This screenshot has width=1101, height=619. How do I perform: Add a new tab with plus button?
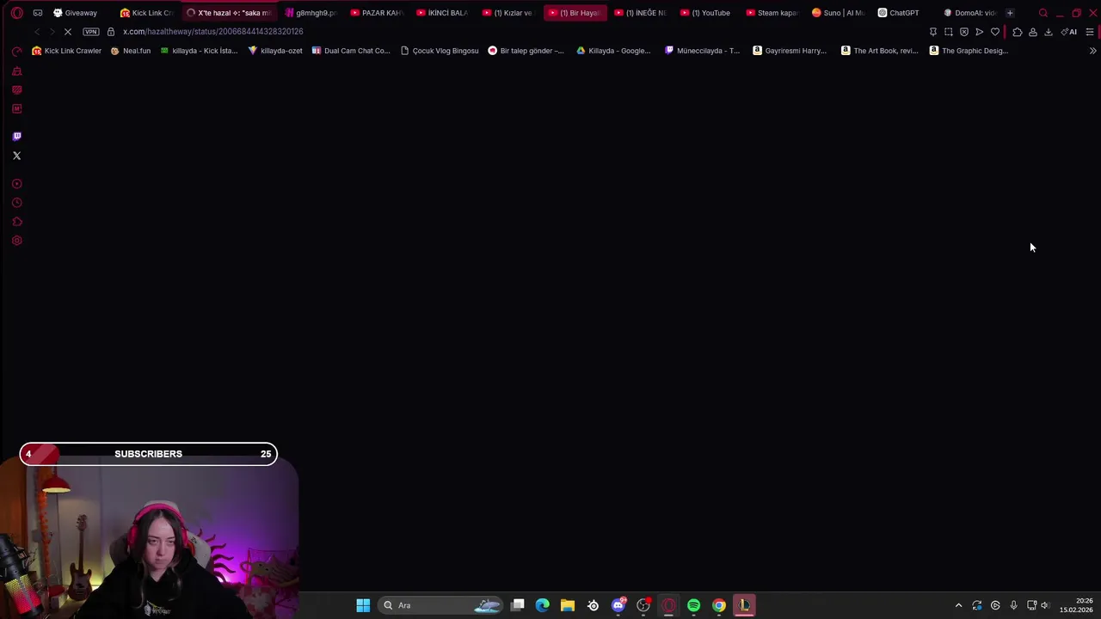(1010, 13)
